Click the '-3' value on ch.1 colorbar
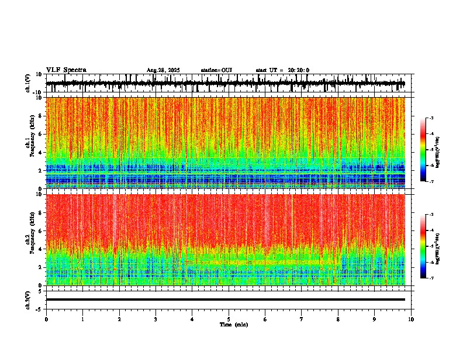The height and width of the screenshot is (358, 463). [431, 118]
